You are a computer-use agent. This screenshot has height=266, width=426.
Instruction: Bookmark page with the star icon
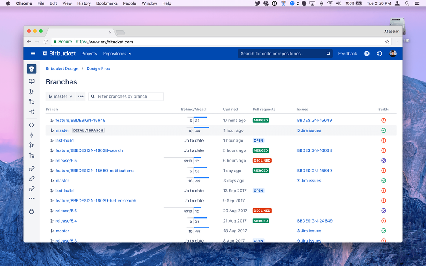(x=387, y=42)
